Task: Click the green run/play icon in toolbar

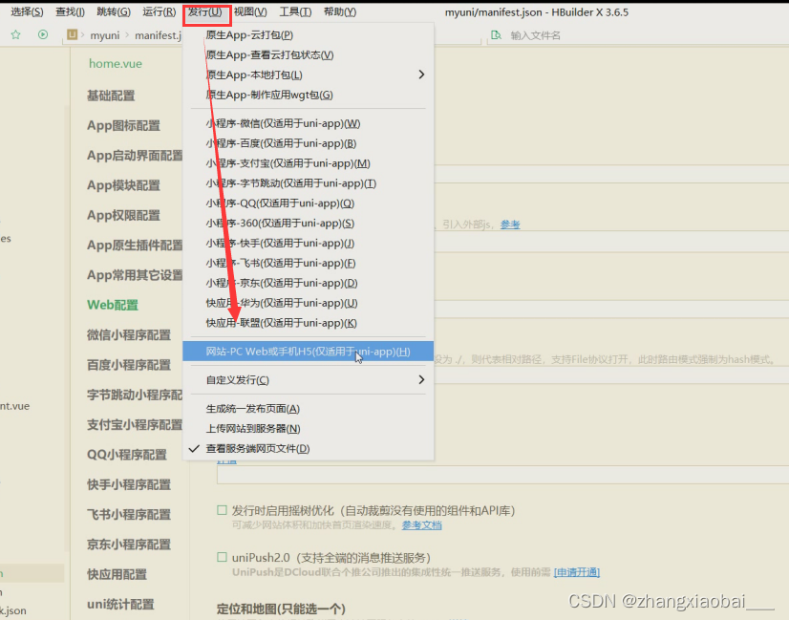Action: pos(43,34)
